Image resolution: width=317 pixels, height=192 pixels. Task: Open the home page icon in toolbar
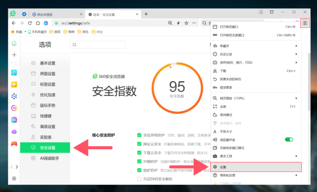tap(38, 23)
